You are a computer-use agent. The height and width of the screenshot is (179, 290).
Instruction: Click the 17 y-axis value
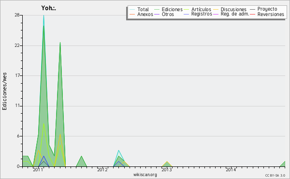17,75
